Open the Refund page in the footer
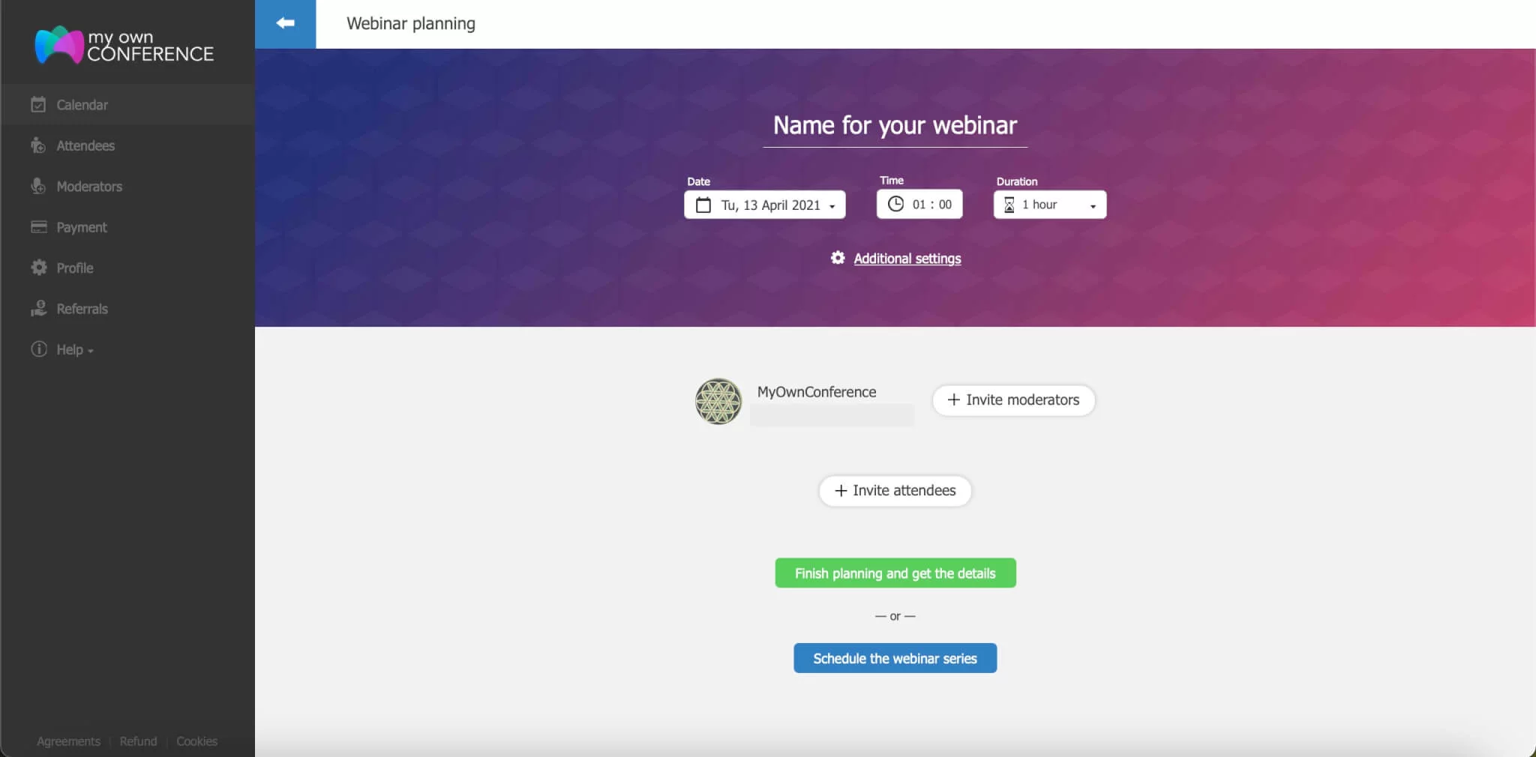 (138, 741)
